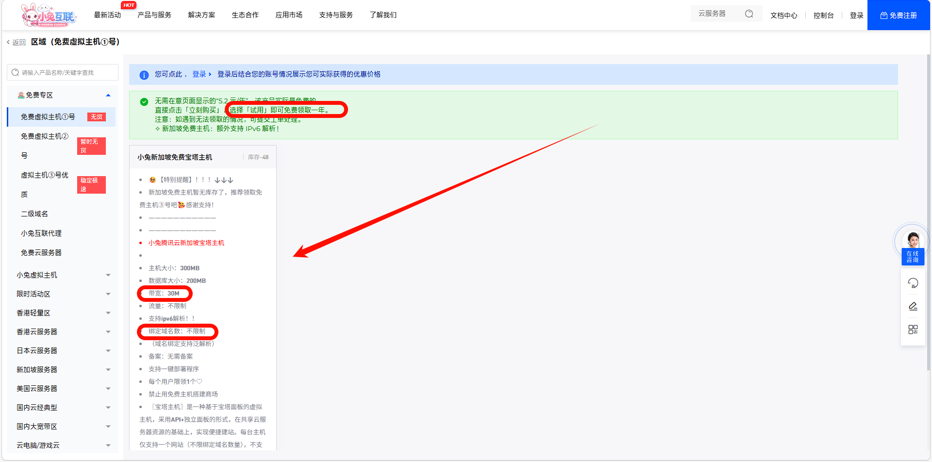The height and width of the screenshot is (462, 932).
Task: Go back using the 返回 link
Action: click(x=17, y=43)
